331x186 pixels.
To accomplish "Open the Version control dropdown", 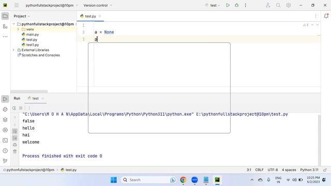I will 98,5.
